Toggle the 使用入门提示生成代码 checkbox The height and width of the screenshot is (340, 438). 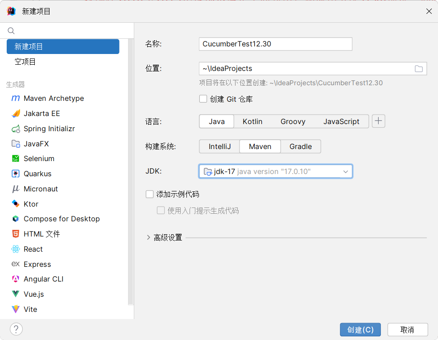[x=161, y=210]
